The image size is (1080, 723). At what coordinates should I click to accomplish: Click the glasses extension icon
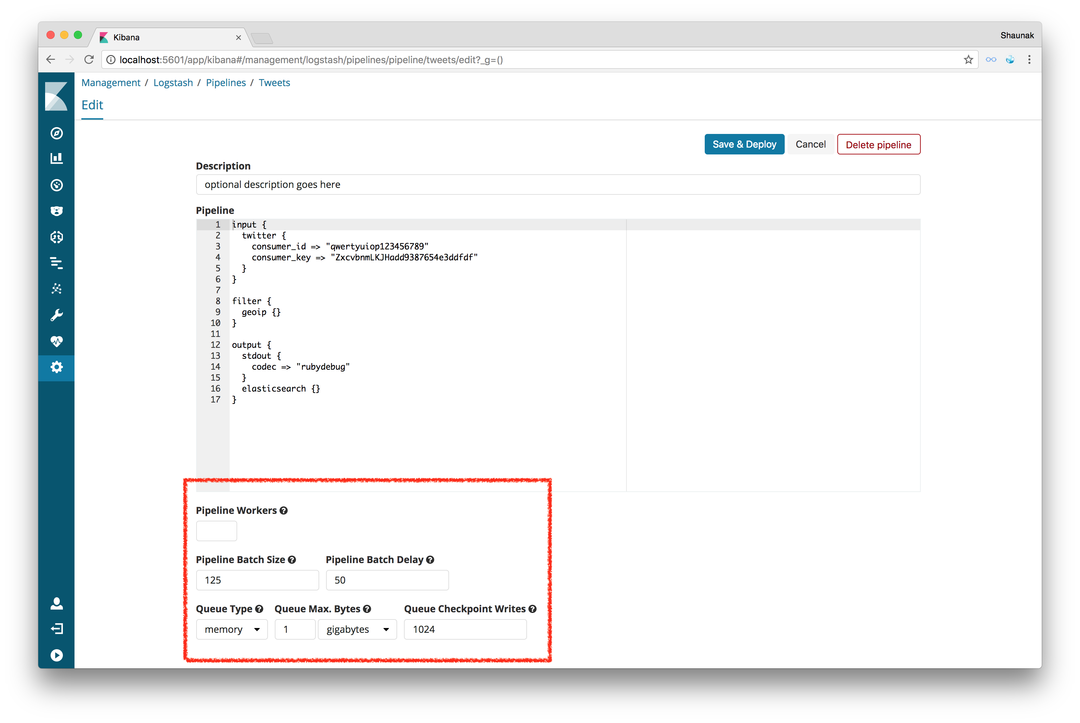(x=991, y=59)
